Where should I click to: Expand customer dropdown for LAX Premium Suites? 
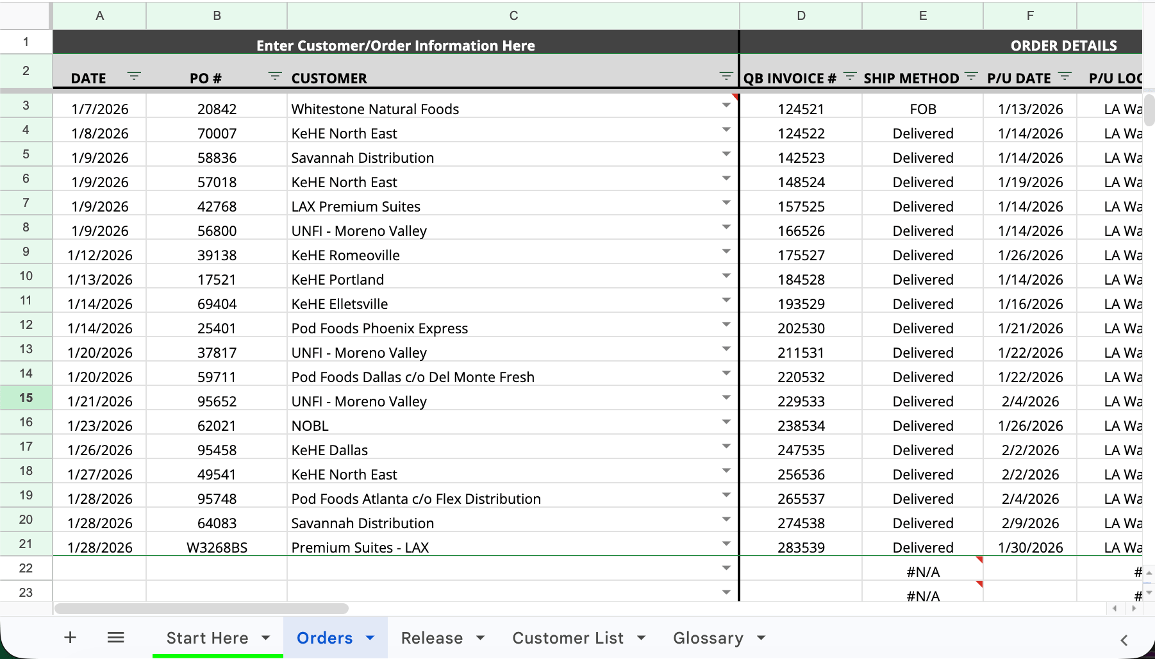pos(726,203)
